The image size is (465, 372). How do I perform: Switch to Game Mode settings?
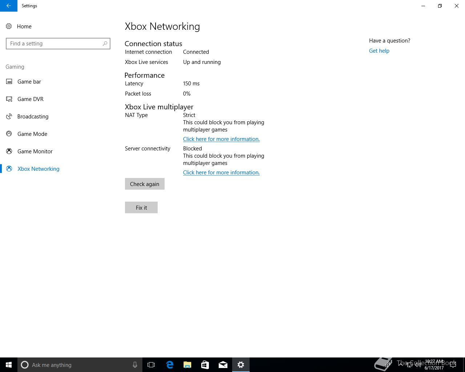pos(32,134)
